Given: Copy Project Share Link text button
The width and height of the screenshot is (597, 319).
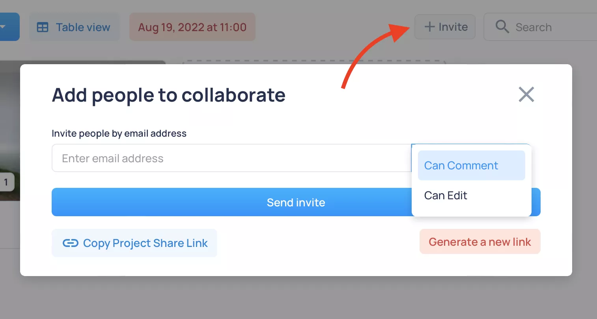Looking at the screenshot, I should [x=134, y=243].
